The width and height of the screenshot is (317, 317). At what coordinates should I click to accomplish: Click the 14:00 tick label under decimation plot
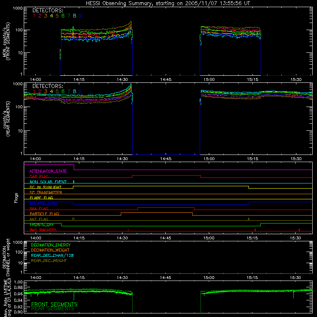36,278
